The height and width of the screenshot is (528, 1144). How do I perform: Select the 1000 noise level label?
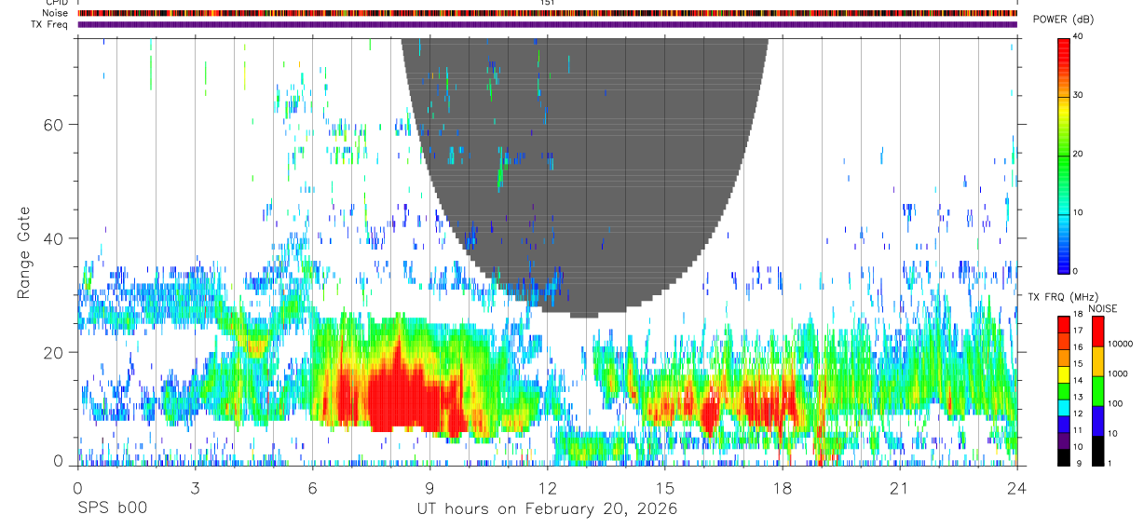pos(1117,373)
